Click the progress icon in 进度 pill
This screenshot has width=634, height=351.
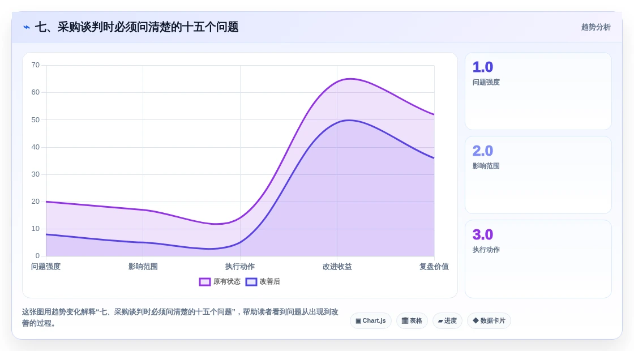pos(440,321)
